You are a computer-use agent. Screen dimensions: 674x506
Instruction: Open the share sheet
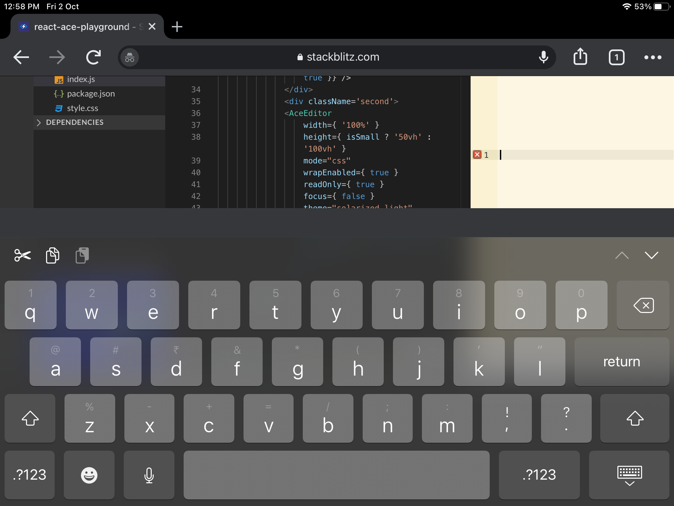581,57
